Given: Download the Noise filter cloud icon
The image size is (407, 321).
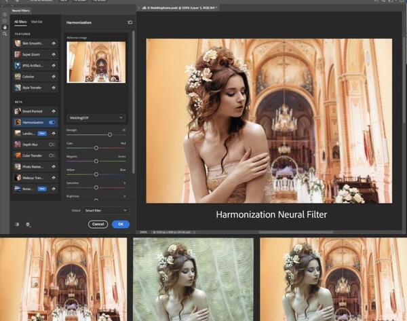Looking at the screenshot, I should click(x=54, y=189).
